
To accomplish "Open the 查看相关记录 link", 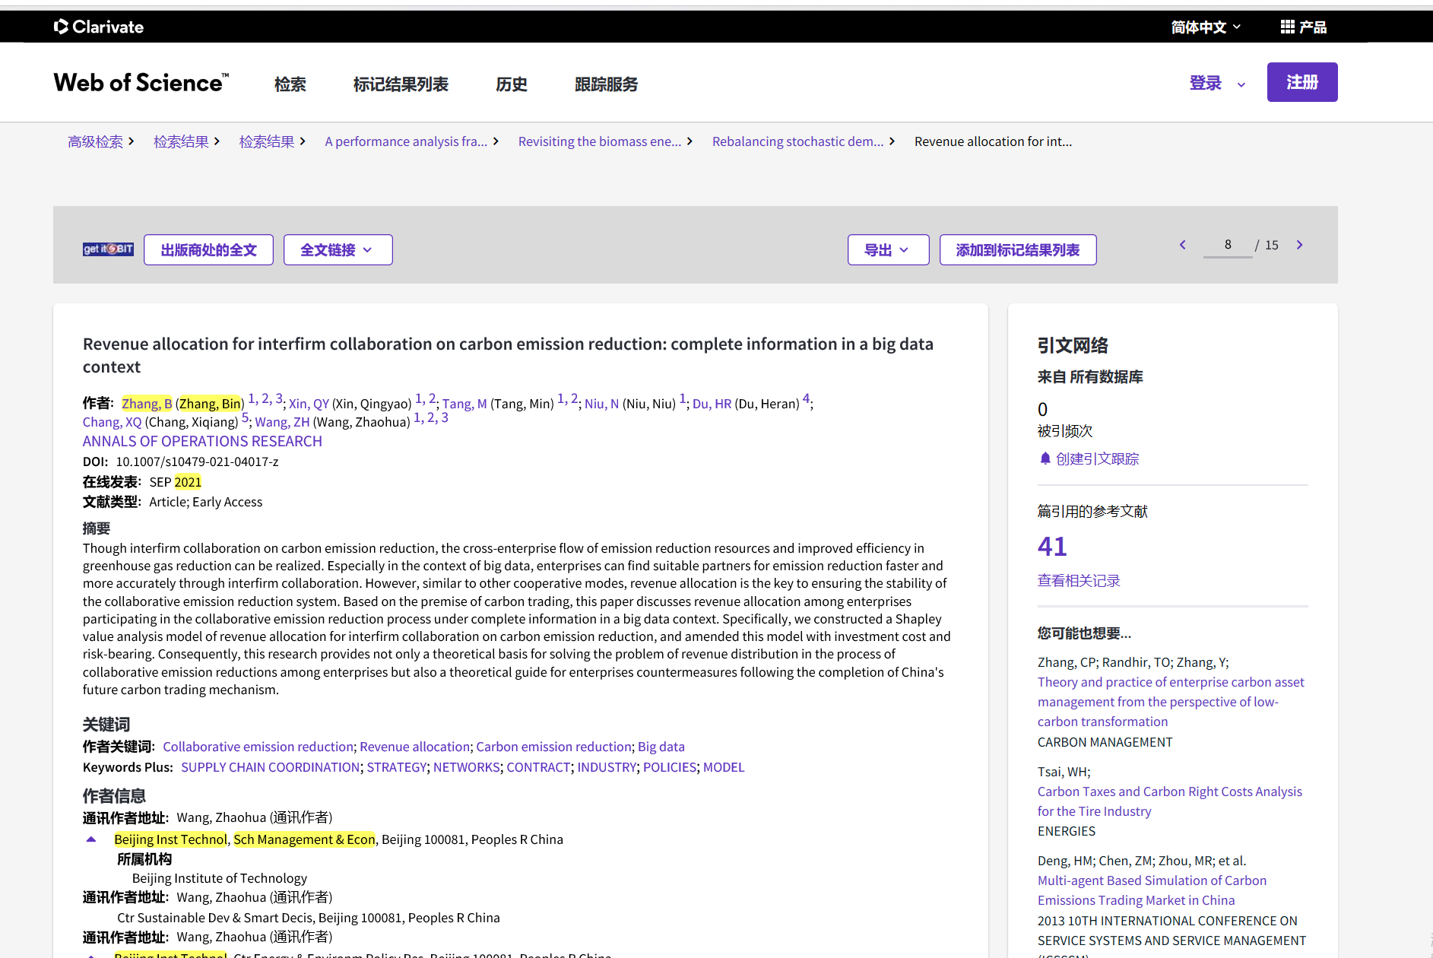I will [1078, 579].
